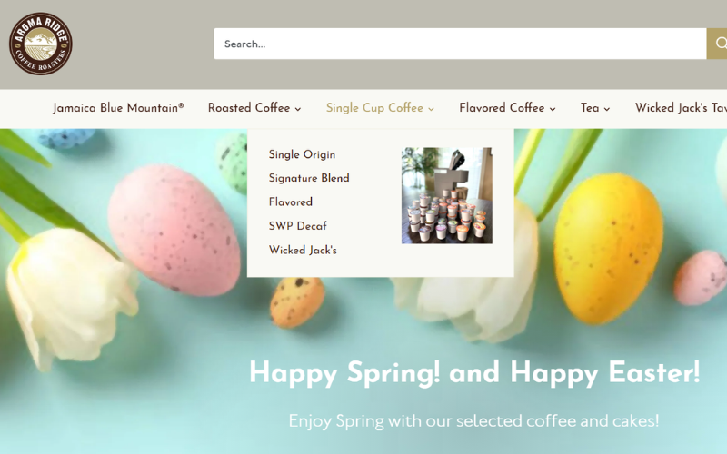Click the Aroma Ridge Coffee Roasters logo
Viewport: 727px width, 454px height.
pyautogui.click(x=40, y=44)
